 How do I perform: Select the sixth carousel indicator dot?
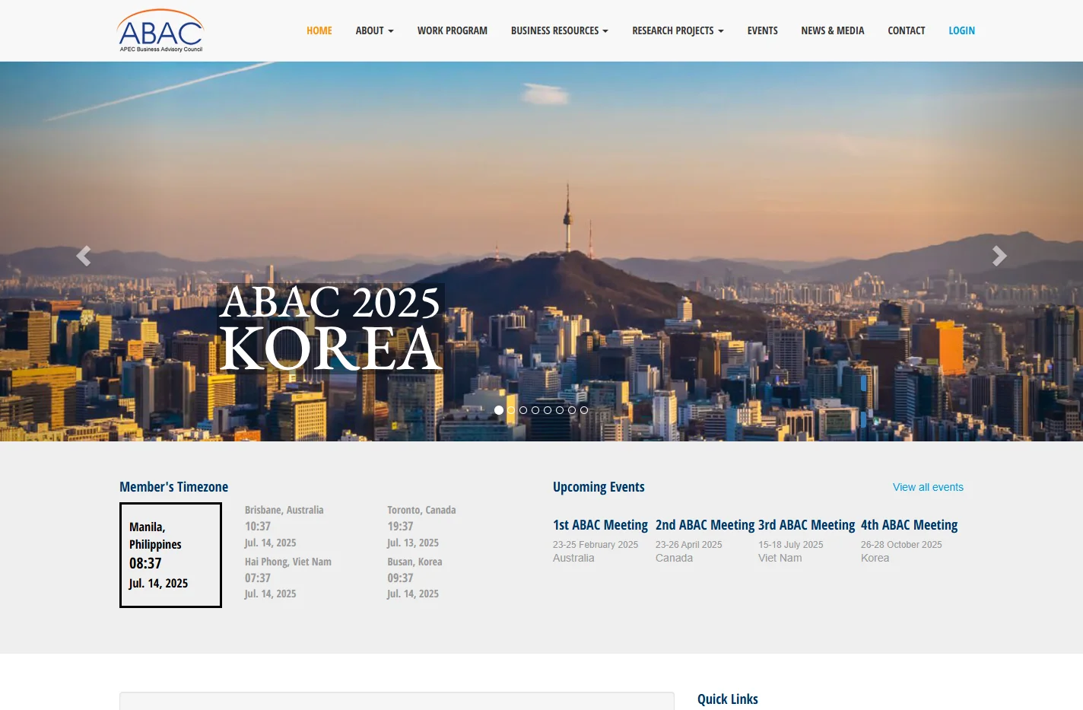pyautogui.click(x=560, y=410)
